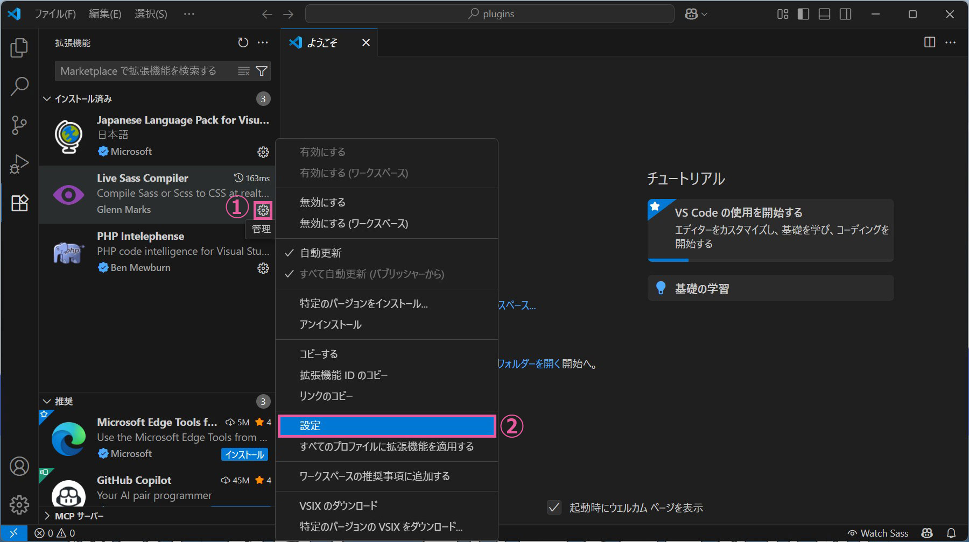Go forward with the navigation arrow
Image resolution: width=969 pixels, height=542 pixels.
coord(289,15)
